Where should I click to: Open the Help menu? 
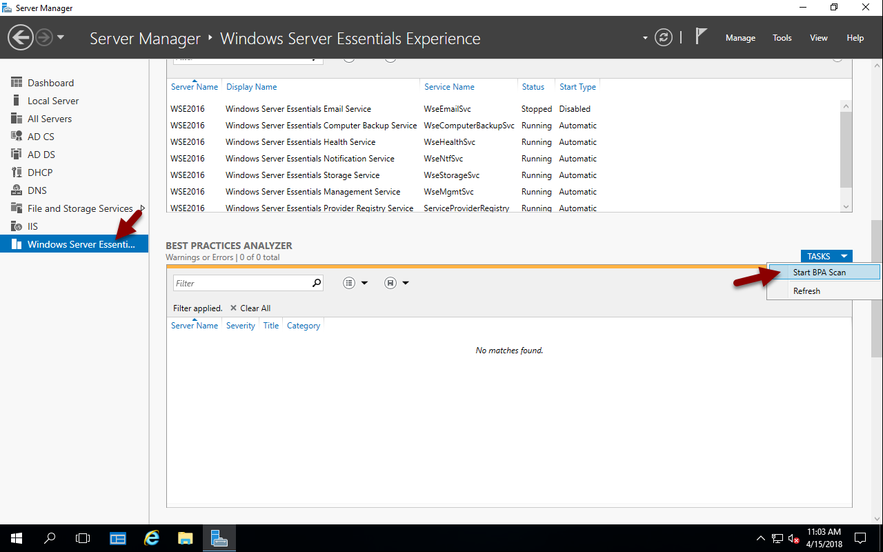[x=855, y=38]
